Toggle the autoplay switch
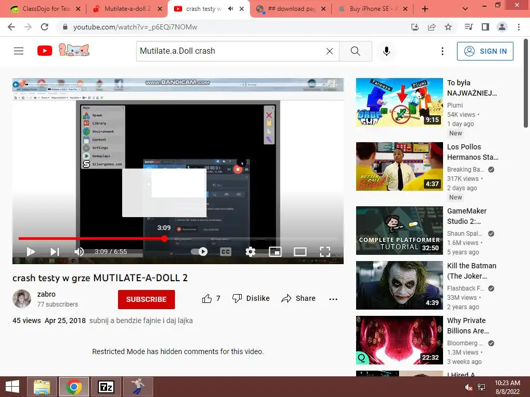The width and height of the screenshot is (530, 397). [x=199, y=252]
